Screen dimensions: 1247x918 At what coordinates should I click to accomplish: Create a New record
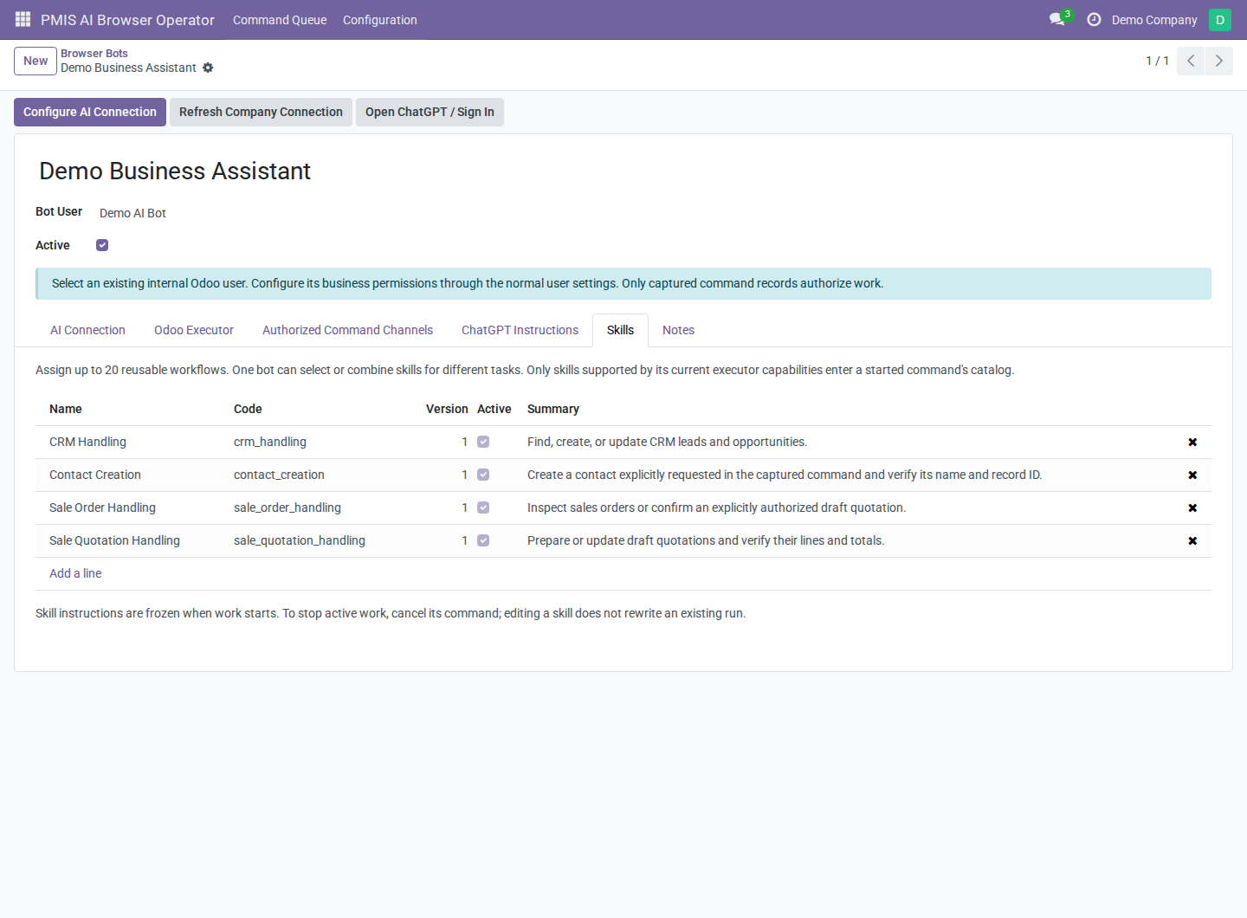pyautogui.click(x=36, y=61)
